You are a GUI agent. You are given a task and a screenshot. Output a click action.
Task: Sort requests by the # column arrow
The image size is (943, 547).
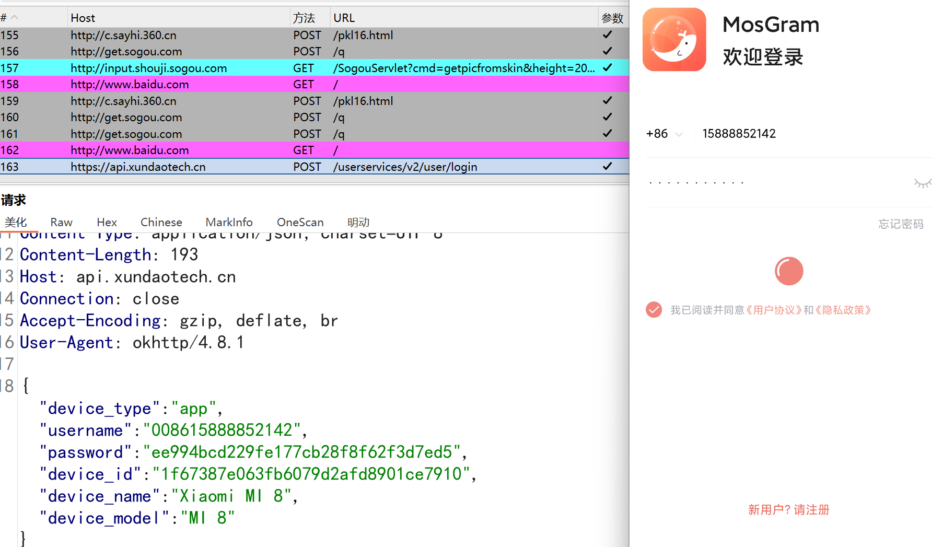14,18
